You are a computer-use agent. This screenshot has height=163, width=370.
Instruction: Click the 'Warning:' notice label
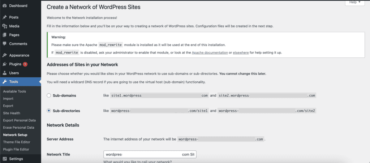click(59, 37)
